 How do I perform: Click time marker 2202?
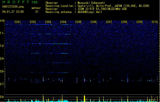tap(33, 22)
